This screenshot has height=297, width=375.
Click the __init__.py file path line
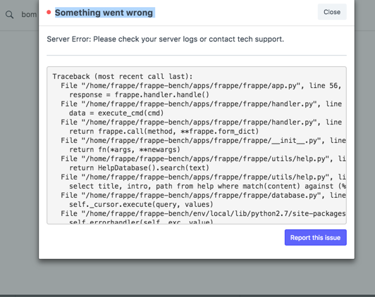203,140
